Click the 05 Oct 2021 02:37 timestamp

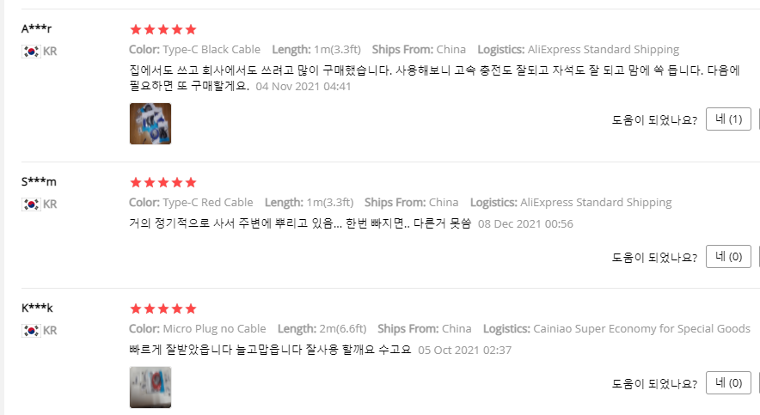pyautogui.click(x=465, y=351)
